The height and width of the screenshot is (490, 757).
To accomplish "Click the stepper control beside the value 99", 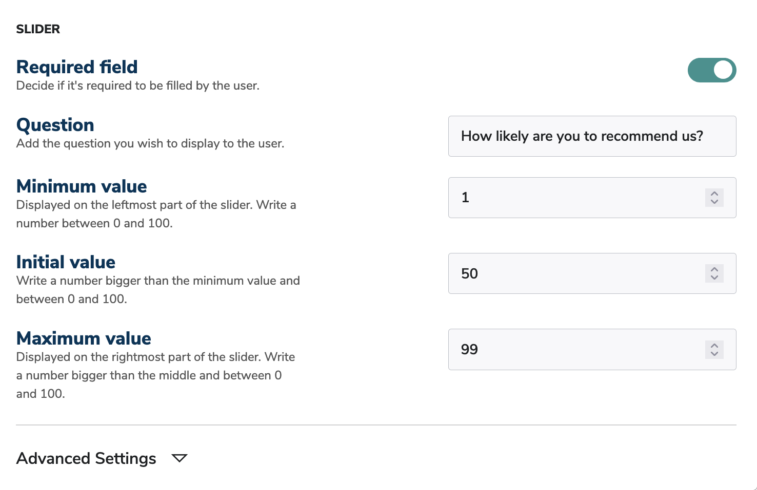I will pyautogui.click(x=713, y=350).
